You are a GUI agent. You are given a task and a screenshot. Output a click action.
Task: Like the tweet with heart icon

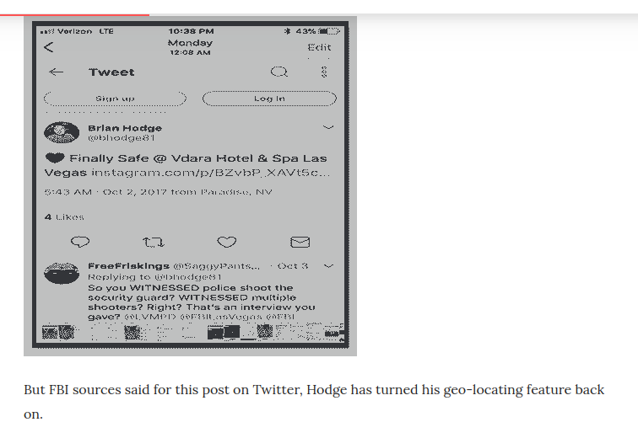click(x=227, y=242)
